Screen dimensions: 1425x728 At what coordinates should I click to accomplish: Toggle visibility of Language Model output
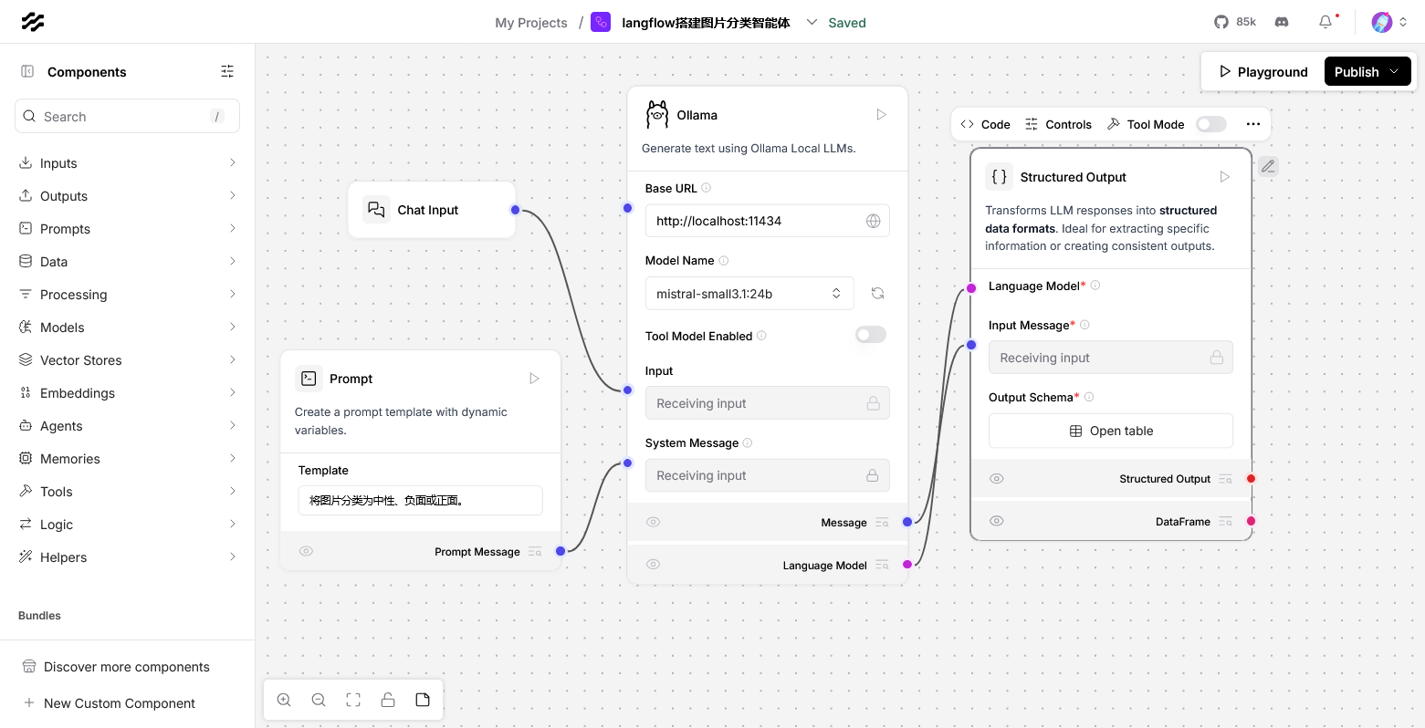click(654, 565)
